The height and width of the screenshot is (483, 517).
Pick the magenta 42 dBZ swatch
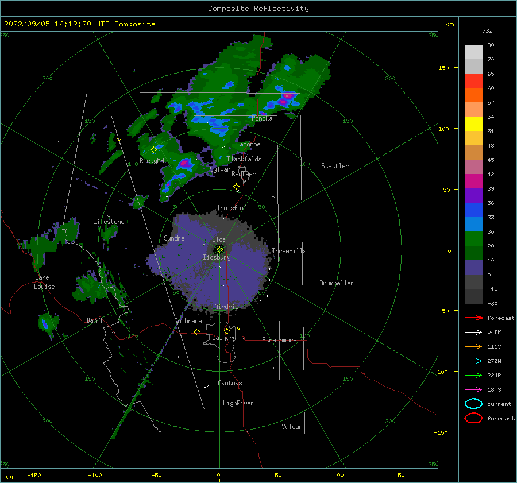(473, 181)
